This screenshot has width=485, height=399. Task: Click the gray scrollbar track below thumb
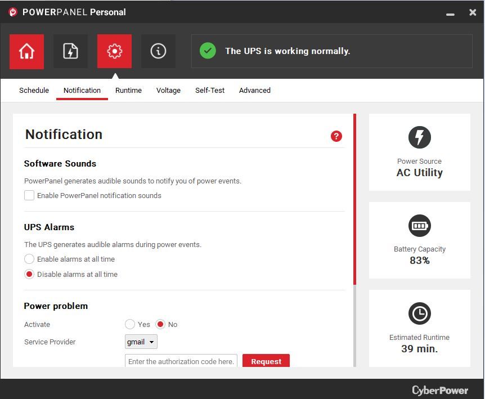pyautogui.click(x=355, y=326)
